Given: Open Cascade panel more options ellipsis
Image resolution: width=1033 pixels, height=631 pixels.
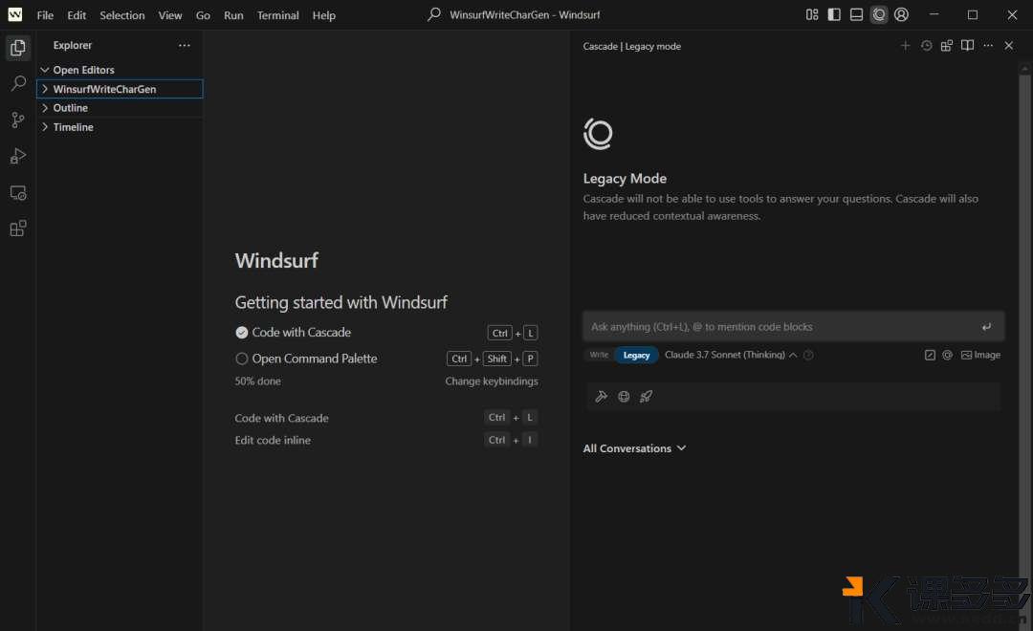Looking at the screenshot, I should [988, 46].
